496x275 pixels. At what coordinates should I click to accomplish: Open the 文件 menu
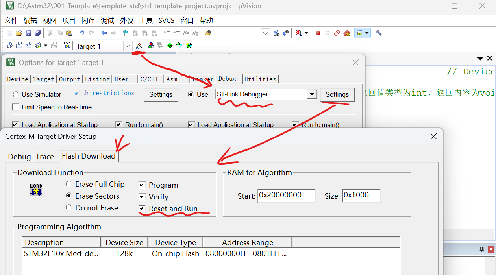click(x=11, y=20)
